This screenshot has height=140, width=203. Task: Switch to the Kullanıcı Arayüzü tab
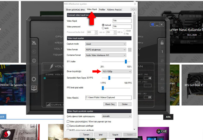[114, 10]
